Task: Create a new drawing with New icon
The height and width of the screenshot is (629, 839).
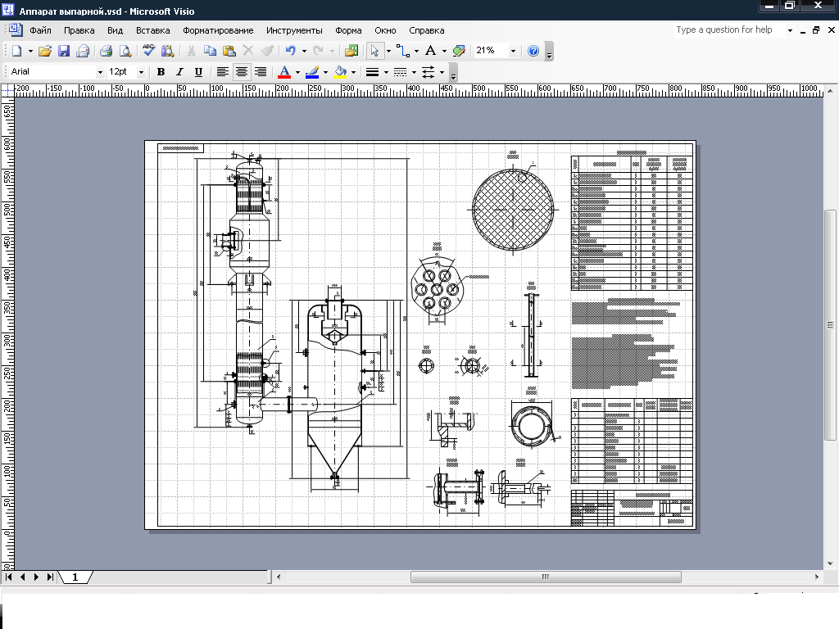Action: click(16, 51)
